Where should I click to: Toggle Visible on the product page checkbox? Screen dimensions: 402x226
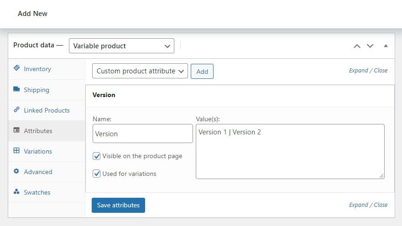(97, 156)
